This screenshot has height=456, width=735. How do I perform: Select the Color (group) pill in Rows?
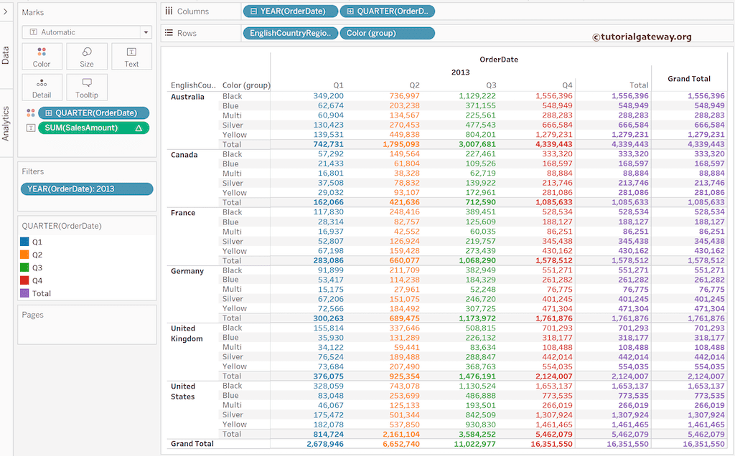[386, 33]
